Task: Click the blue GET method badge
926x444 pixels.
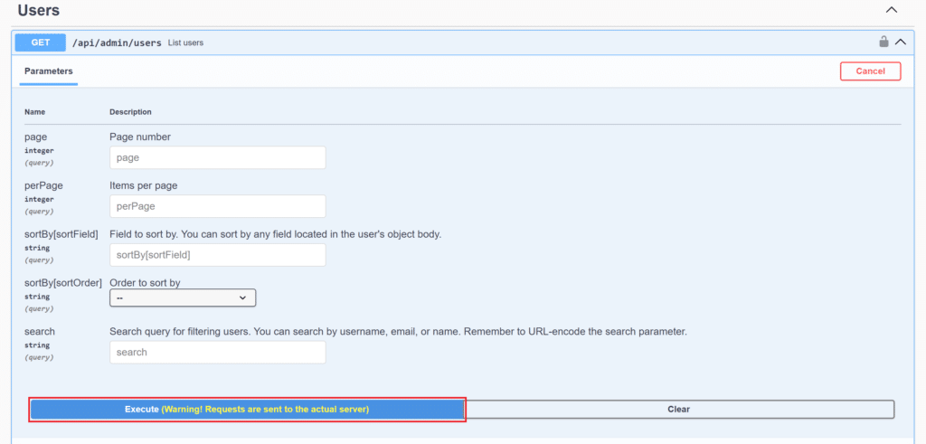Action: 41,43
